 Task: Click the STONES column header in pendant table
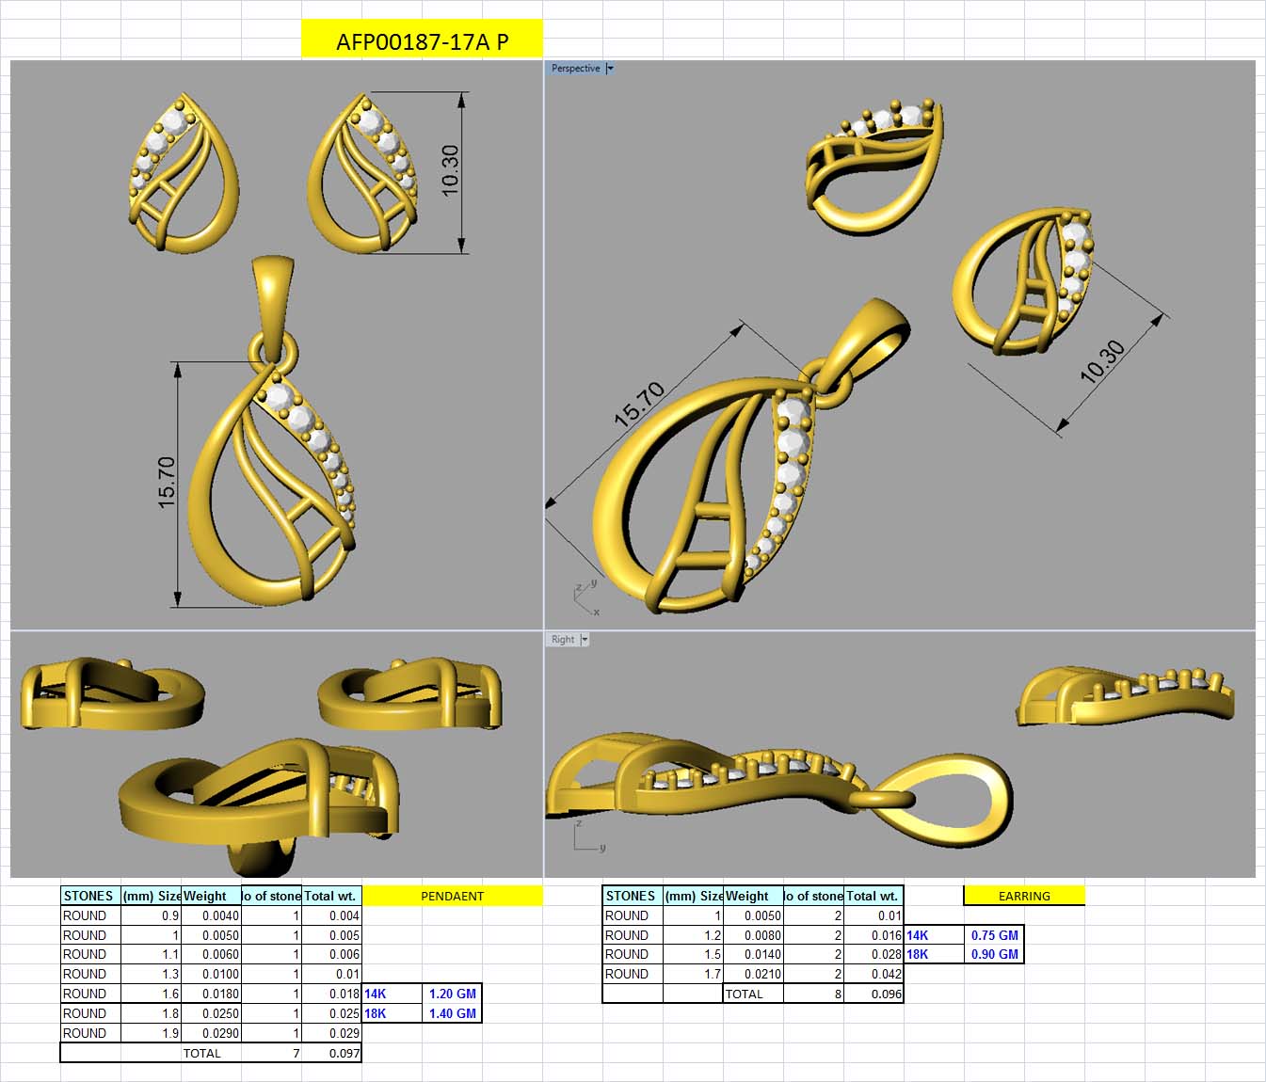point(88,897)
